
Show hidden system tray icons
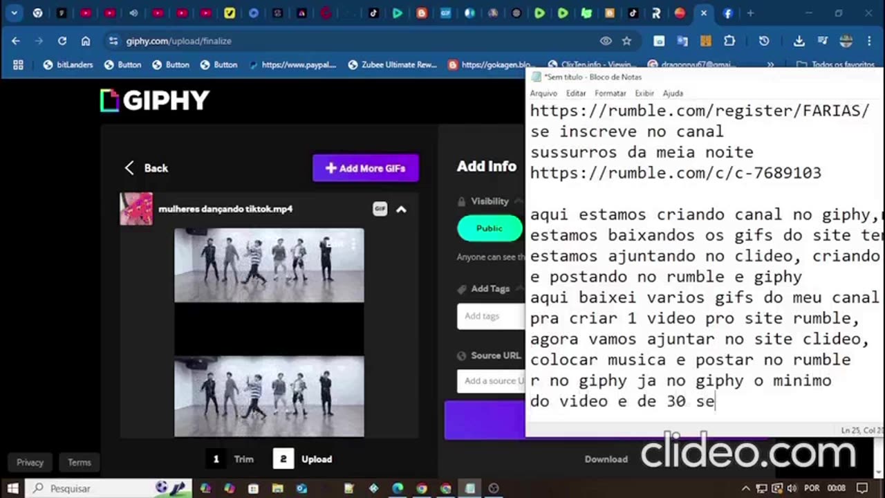pyautogui.click(x=746, y=488)
